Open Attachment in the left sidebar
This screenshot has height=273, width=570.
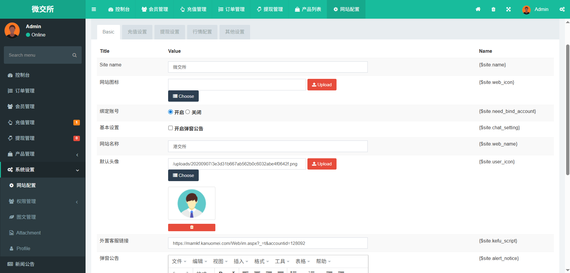point(43,233)
